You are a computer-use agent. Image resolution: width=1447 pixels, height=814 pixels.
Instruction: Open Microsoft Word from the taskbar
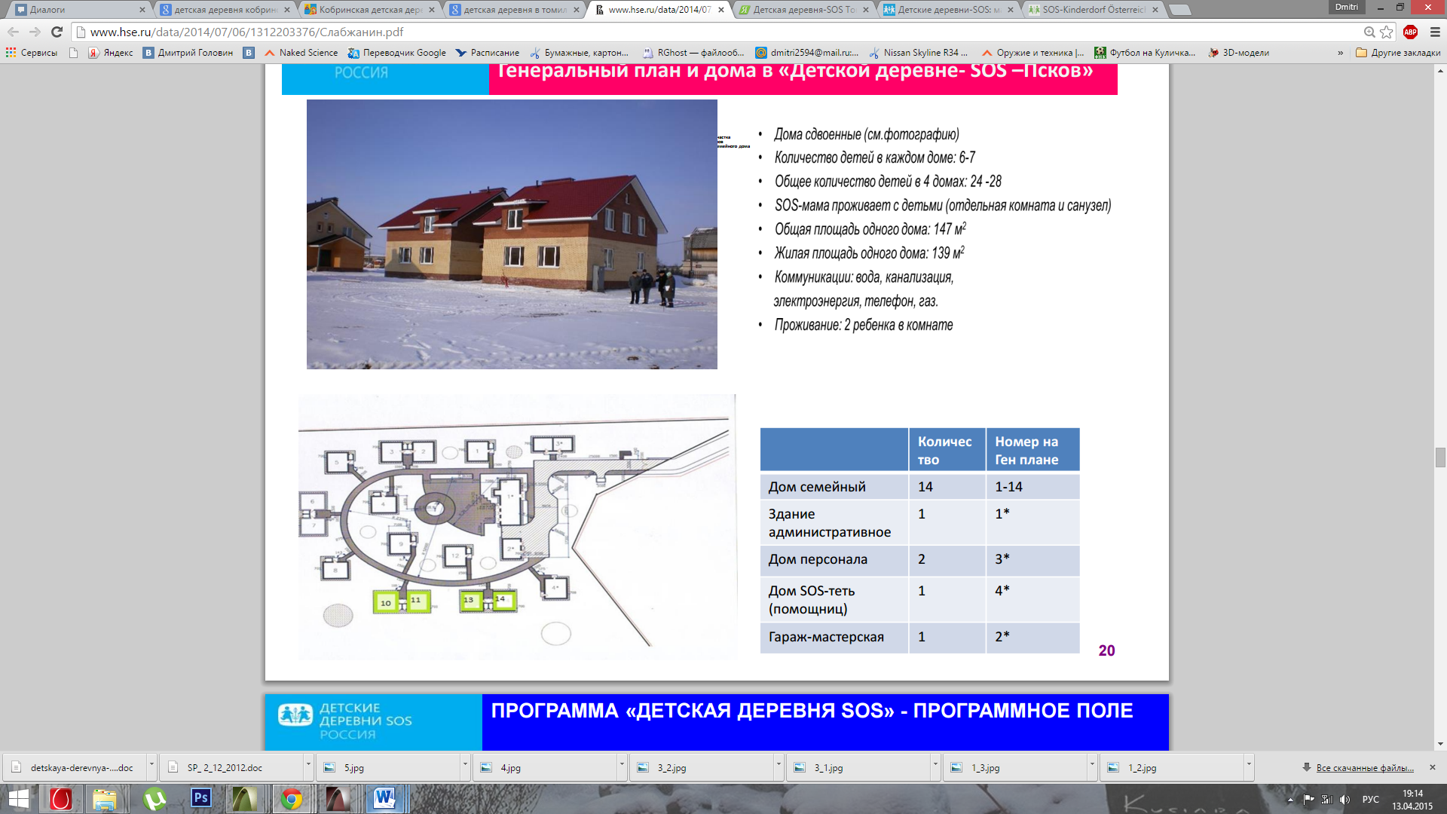tap(384, 798)
